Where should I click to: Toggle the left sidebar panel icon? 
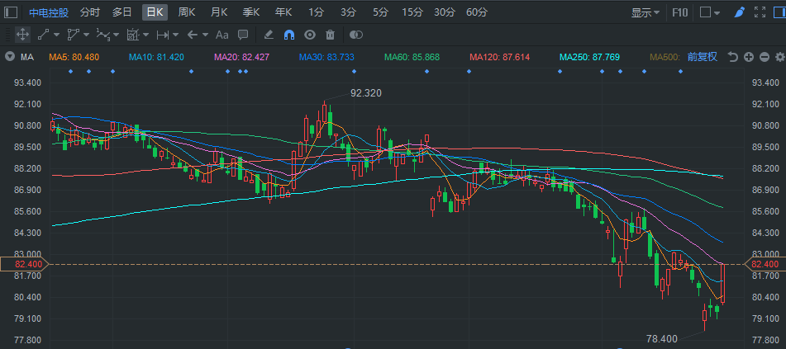click(x=11, y=12)
